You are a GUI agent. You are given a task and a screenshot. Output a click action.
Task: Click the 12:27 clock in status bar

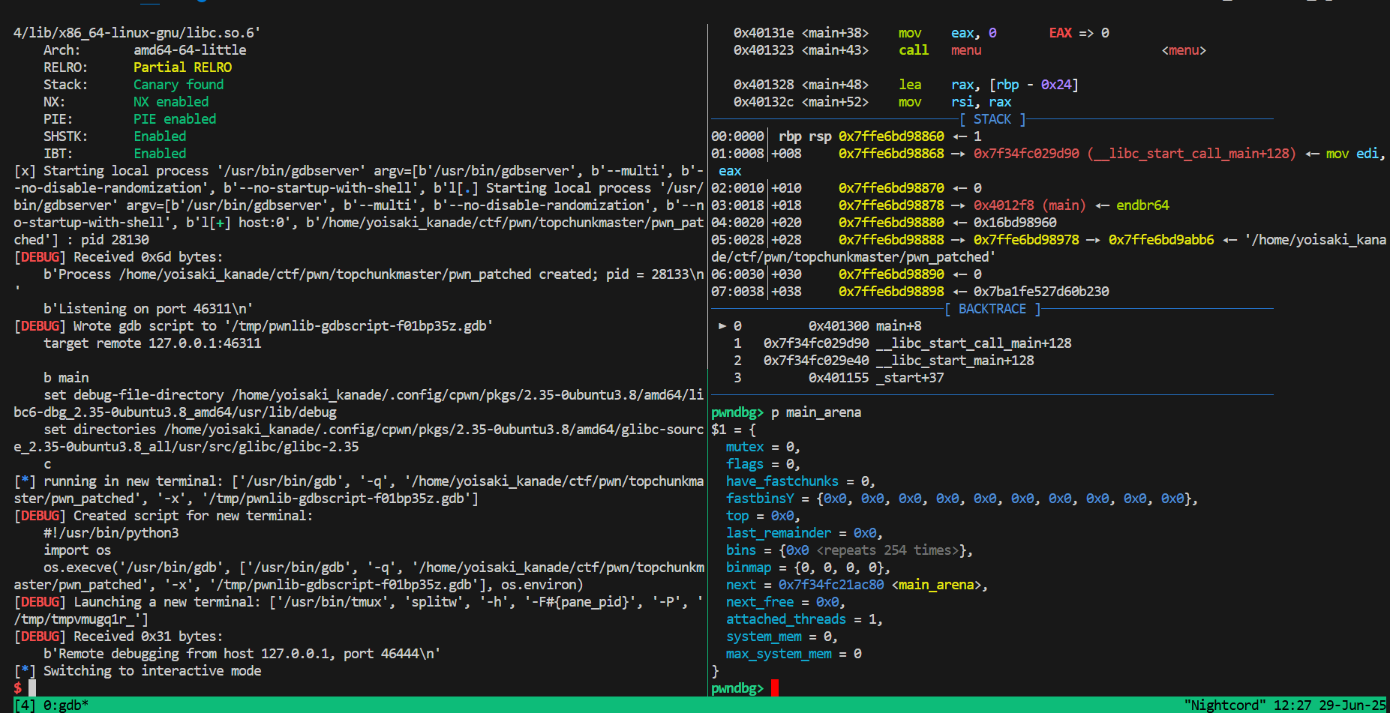click(1292, 705)
